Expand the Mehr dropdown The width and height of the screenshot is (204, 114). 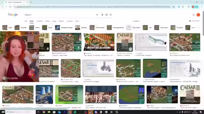pyautogui.click(x=78, y=21)
